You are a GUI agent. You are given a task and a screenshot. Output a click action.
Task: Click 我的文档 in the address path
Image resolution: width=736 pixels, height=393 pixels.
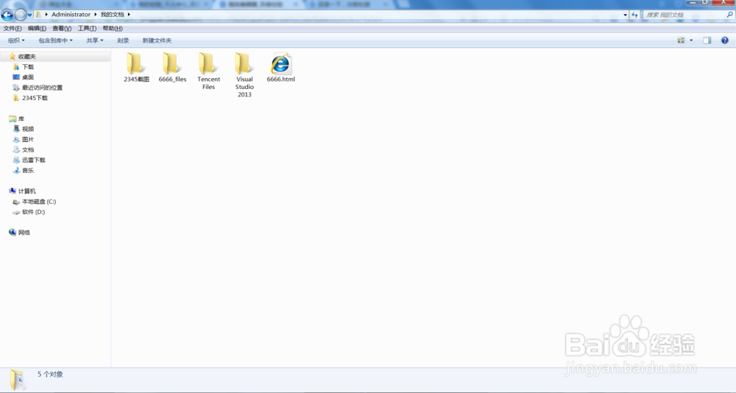click(112, 15)
